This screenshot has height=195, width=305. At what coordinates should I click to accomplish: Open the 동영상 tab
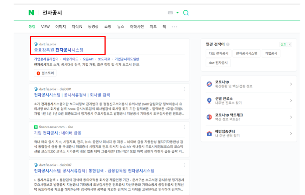(93, 27)
